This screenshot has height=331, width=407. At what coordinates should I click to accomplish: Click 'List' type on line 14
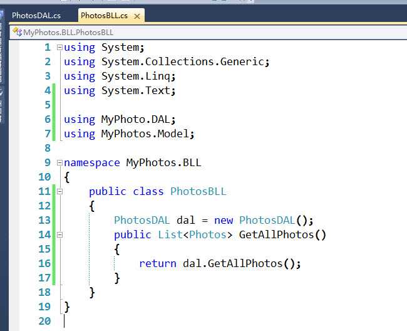[170, 235]
